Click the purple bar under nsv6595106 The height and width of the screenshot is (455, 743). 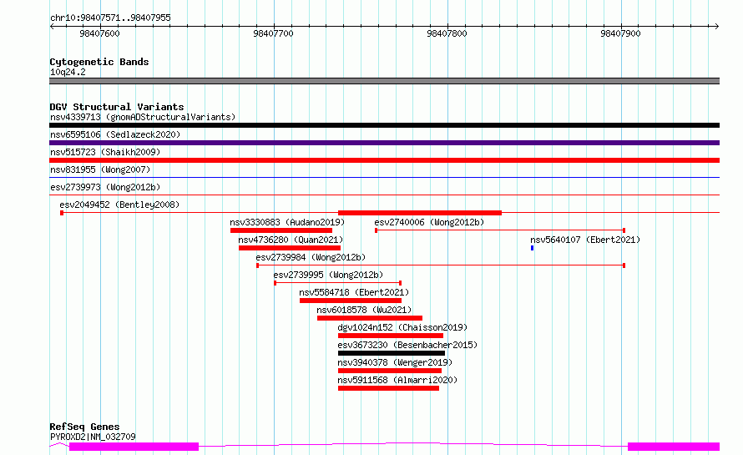coord(384,143)
